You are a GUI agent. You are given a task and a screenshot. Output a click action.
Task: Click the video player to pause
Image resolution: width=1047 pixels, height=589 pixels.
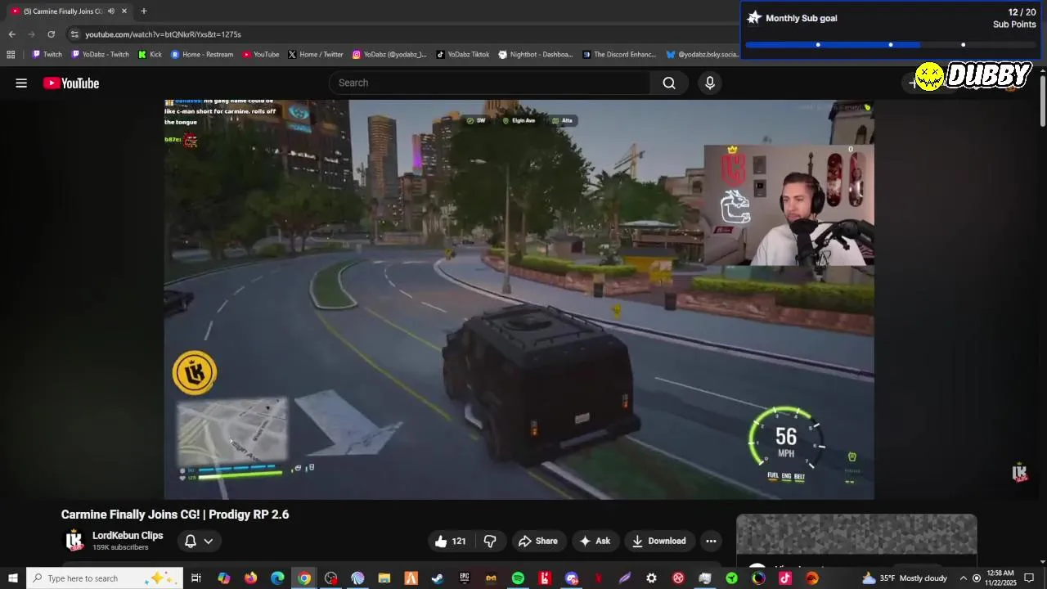(x=519, y=299)
